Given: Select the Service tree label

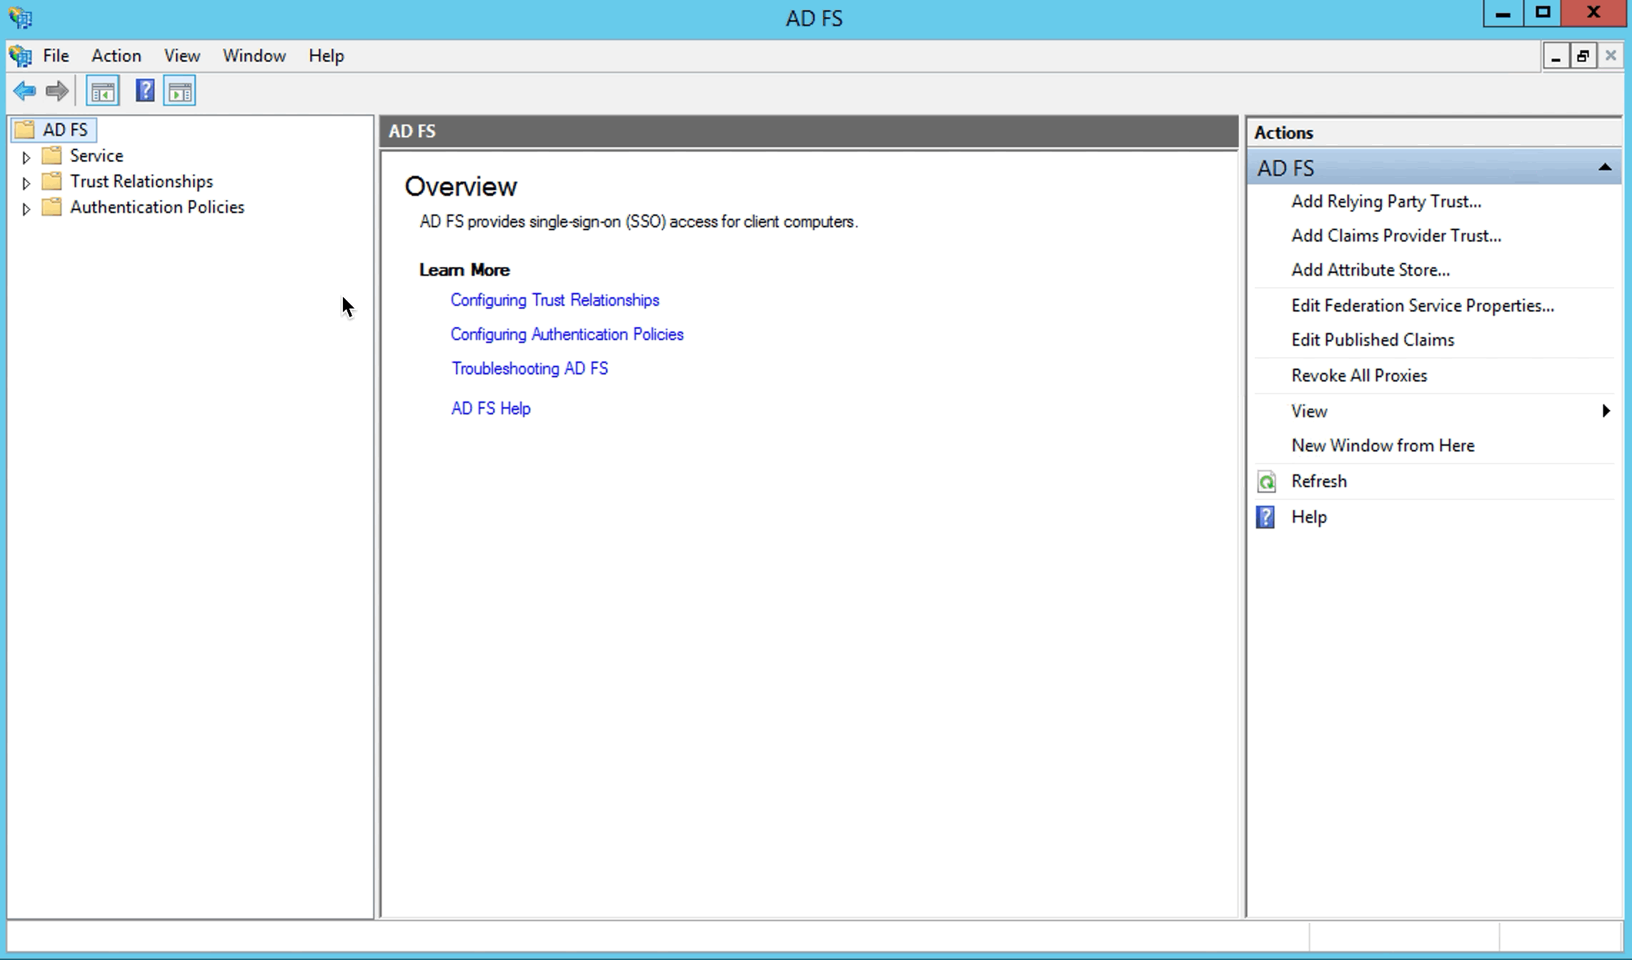Looking at the screenshot, I should (x=96, y=156).
